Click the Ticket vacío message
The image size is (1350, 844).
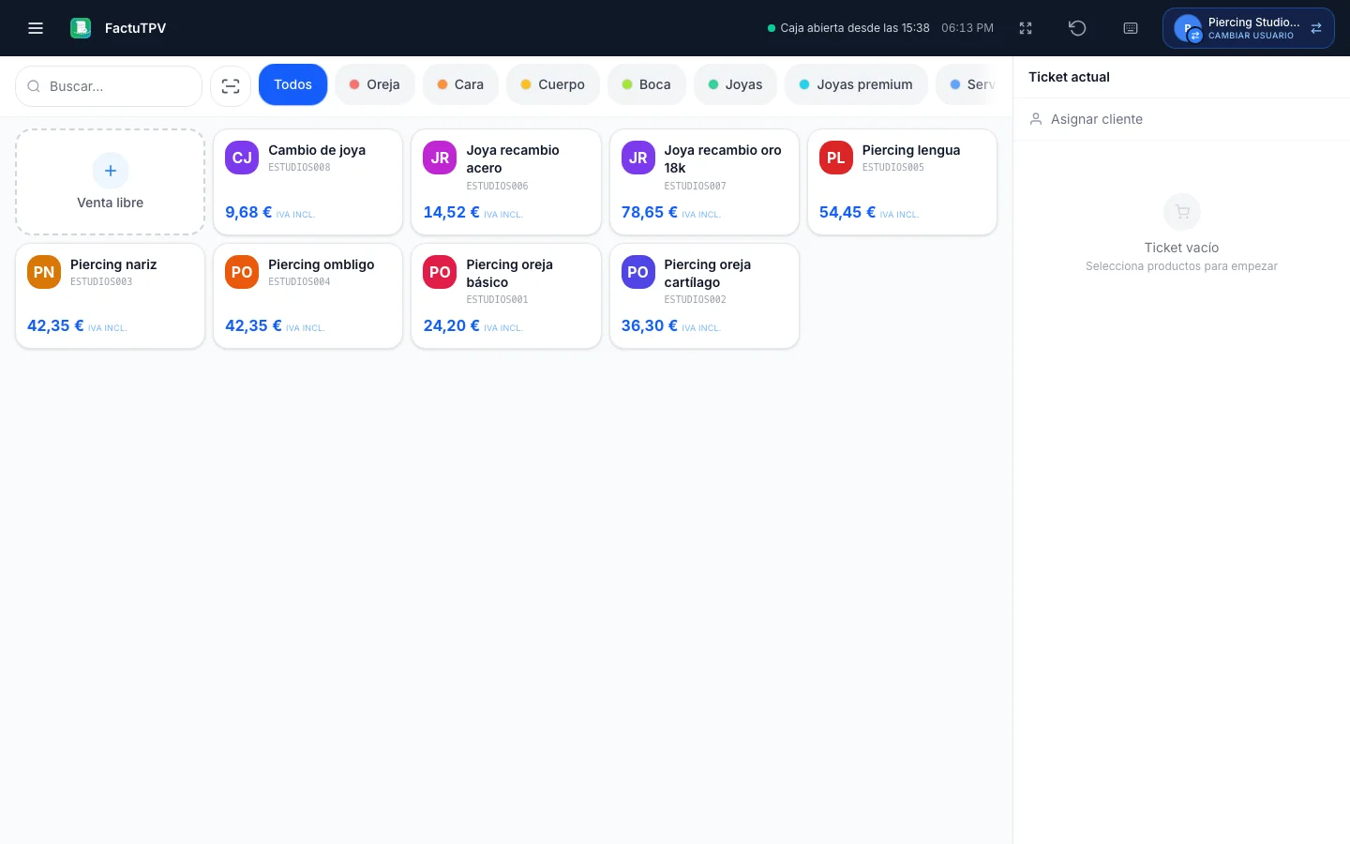coord(1181,248)
